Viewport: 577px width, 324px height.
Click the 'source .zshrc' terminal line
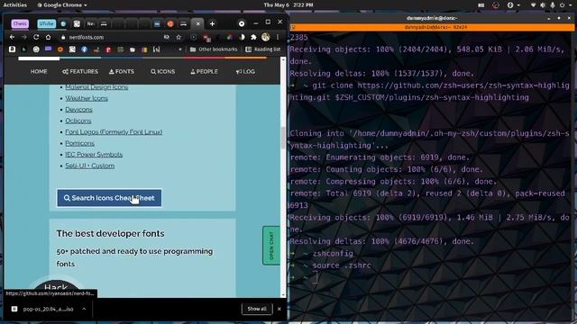tap(342, 265)
